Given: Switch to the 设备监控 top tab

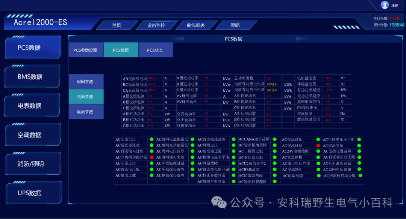Looking at the screenshot, I should 156,26.
